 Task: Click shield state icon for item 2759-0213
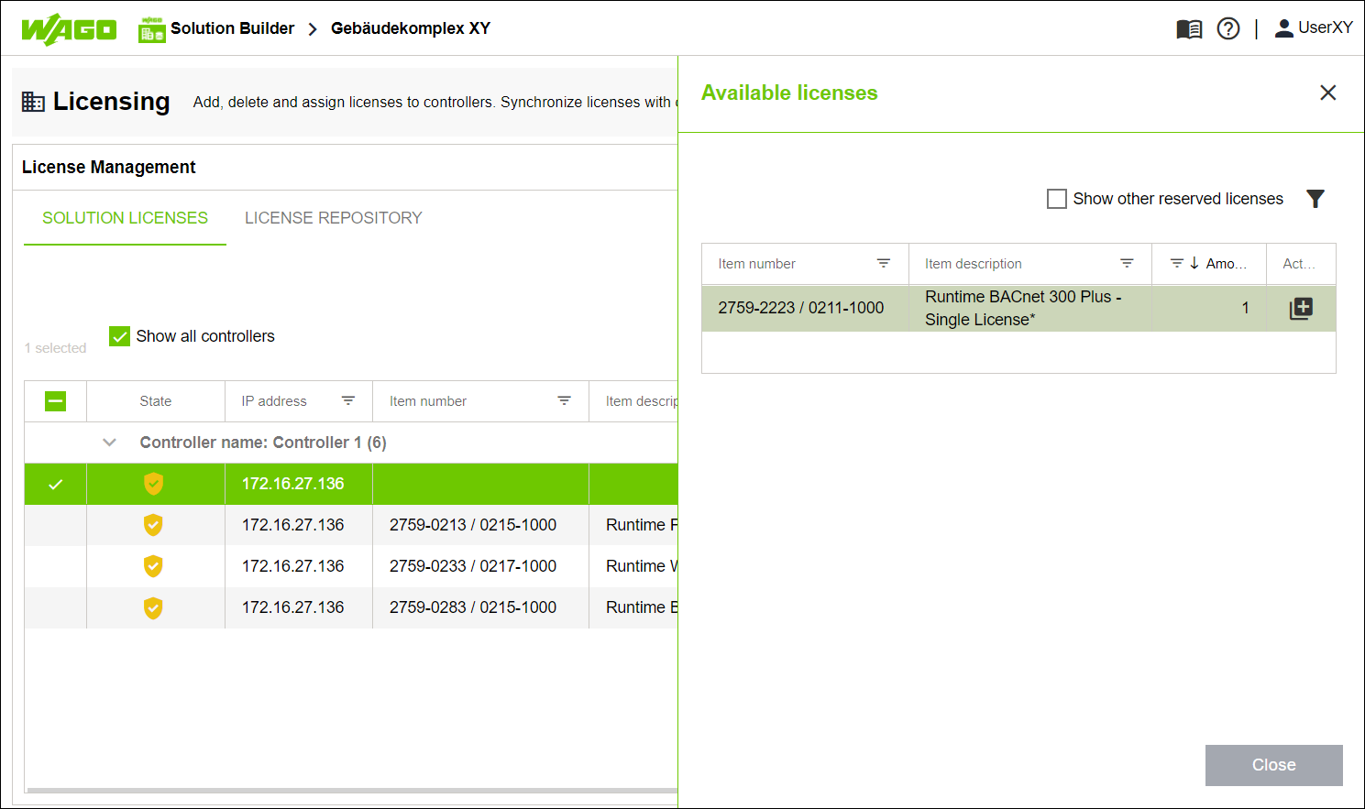tap(153, 525)
